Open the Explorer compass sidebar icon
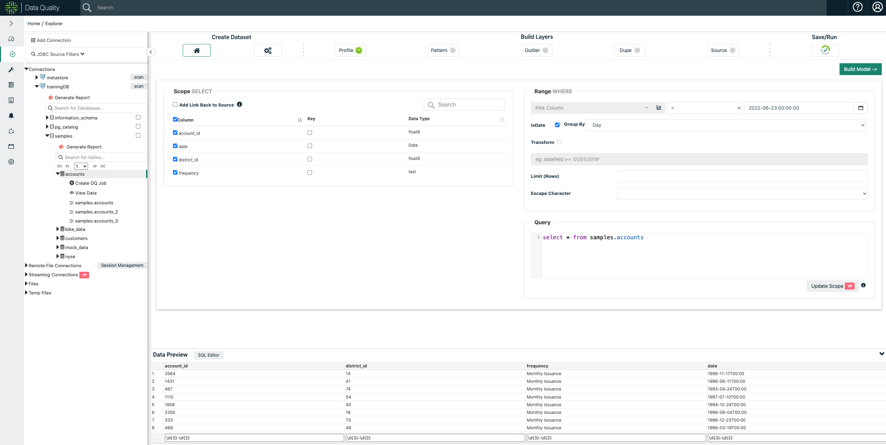Screen dimensions: 886x445 pyautogui.click(x=12, y=54)
